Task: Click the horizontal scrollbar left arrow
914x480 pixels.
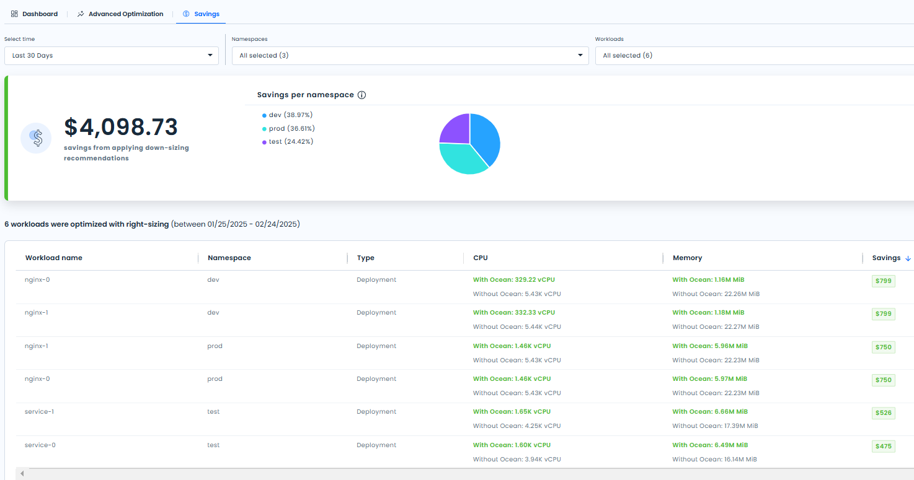Action: coord(22,474)
